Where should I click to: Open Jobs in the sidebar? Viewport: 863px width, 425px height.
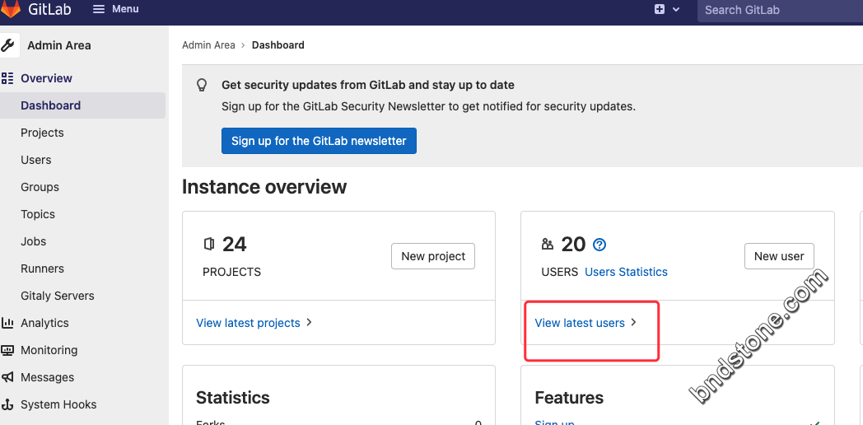(34, 241)
